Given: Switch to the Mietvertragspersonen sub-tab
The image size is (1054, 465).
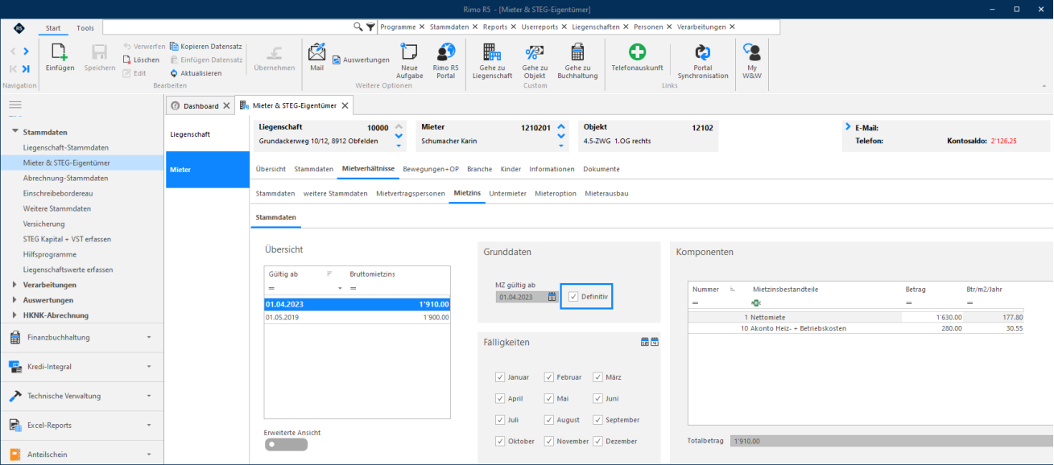Looking at the screenshot, I should pyautogui.click(x=411, y=194).
